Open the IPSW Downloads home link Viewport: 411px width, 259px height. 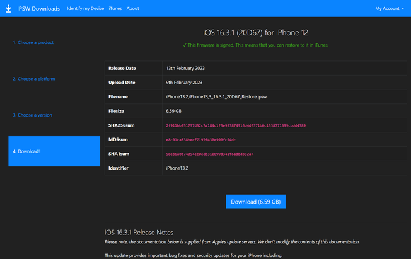point(39,8)
